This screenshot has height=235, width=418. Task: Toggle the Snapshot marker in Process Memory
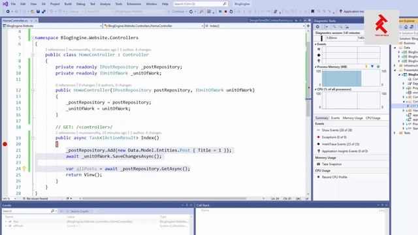click(372, 67)
